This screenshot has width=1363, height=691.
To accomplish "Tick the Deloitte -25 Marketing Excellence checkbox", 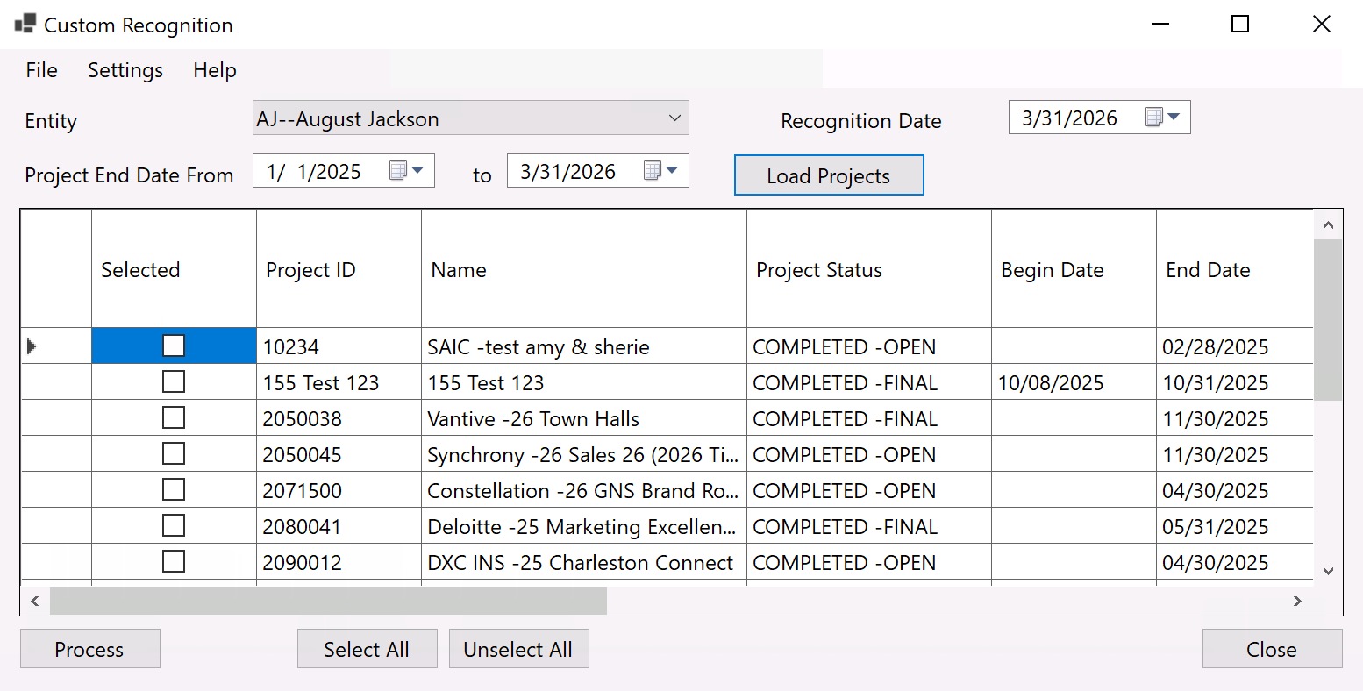I will tap(173, 525).
